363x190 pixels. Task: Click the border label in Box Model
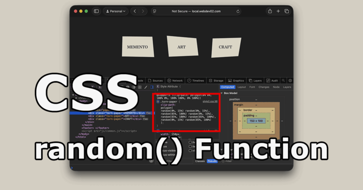pos(248,110)
